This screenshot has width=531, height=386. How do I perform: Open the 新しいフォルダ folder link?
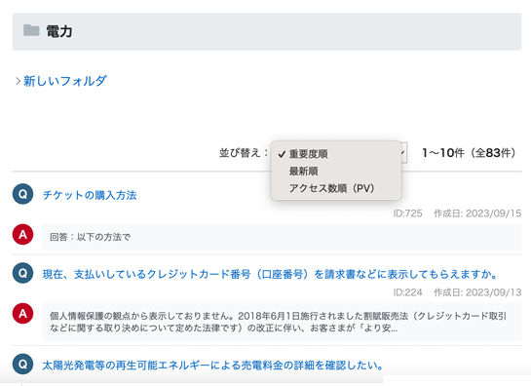pyautogui.click(x=65, y=81)
